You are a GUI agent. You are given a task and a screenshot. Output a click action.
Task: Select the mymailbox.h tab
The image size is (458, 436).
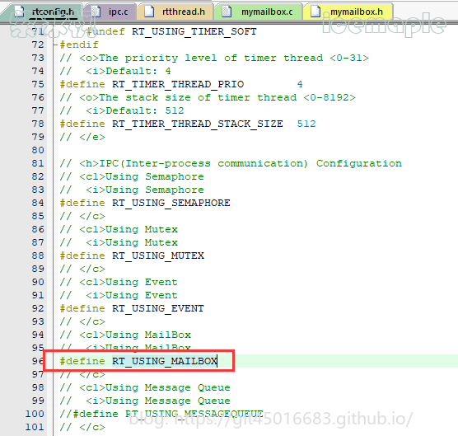click(x=348, y=12)
